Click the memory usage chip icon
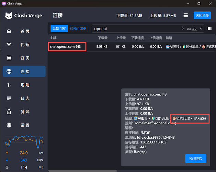Image resolution: width=216 pixels, height=172 pixels. coord(7,167)
